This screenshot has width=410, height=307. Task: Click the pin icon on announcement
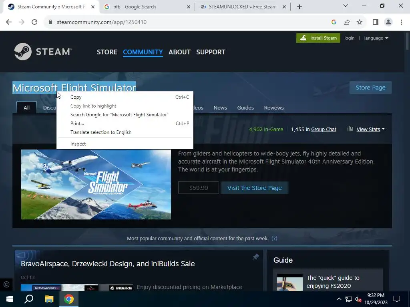[x=256, y=257]
